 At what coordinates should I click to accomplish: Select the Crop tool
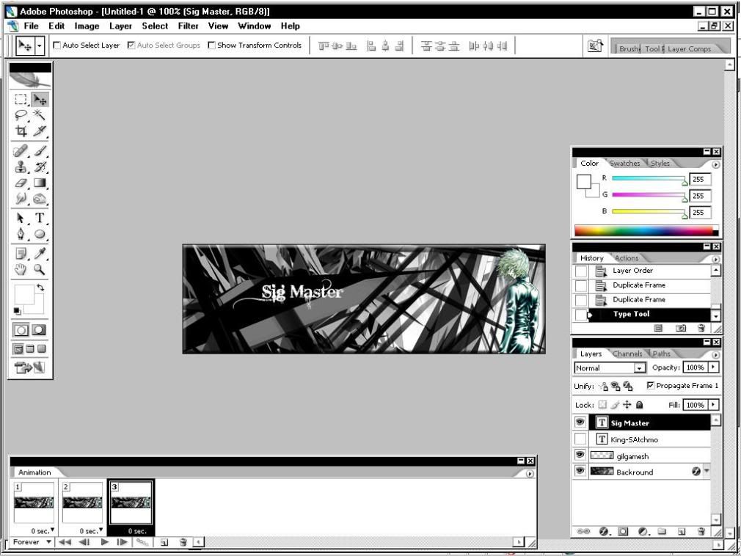point(21,131)
